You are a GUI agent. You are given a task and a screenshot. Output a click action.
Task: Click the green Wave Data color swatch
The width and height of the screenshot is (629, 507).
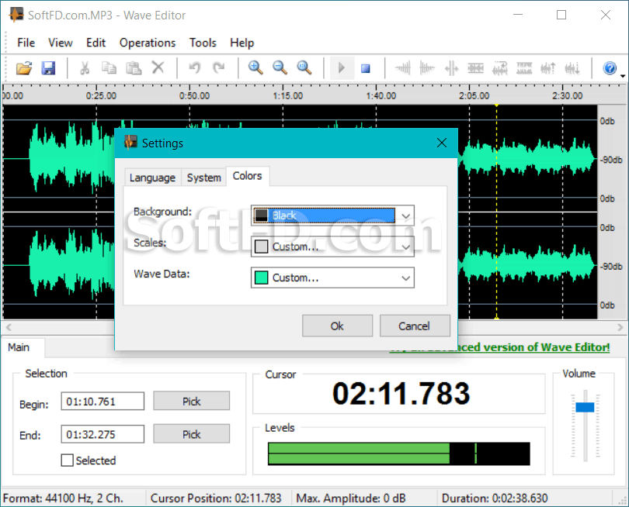point(261,278)
